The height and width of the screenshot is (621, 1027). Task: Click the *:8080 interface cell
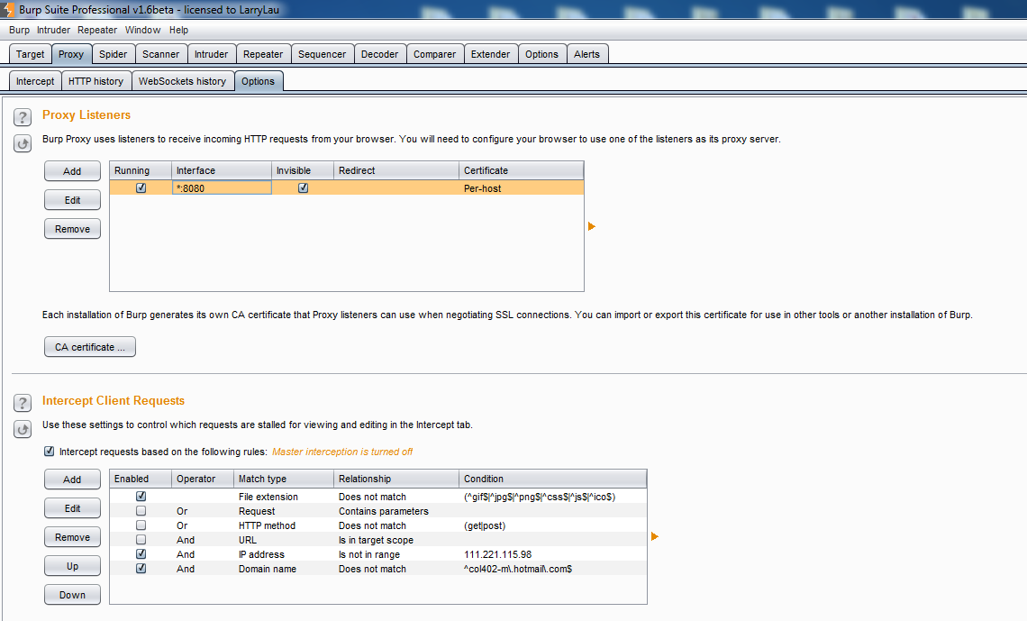click(222, 188)
